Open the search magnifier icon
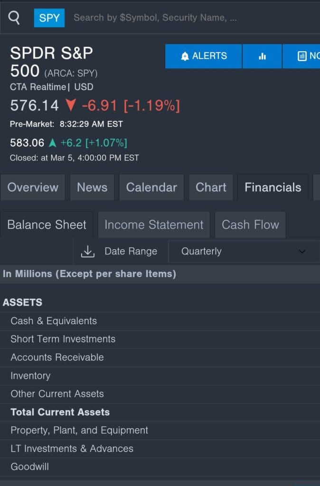This screenshot has width=320, height=486. tap(13, 18)
